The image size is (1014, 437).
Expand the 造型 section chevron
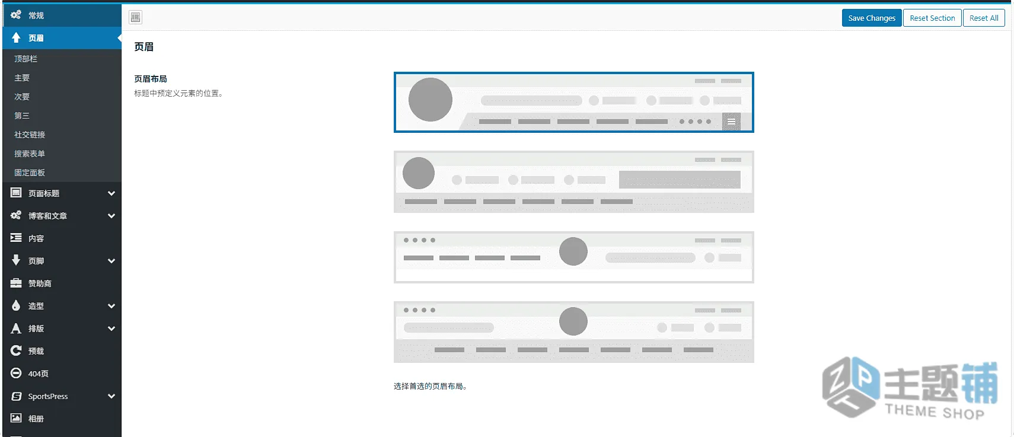pyautogui.click(x=111, y=306)
